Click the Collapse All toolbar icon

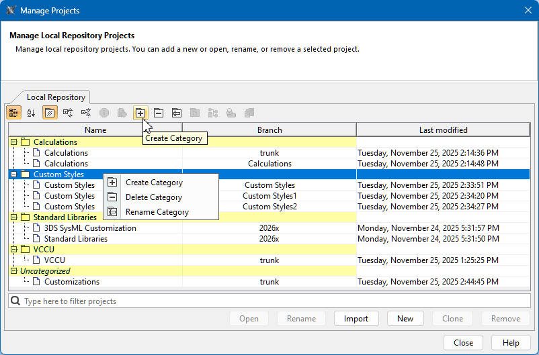click(x=86, y=113)
